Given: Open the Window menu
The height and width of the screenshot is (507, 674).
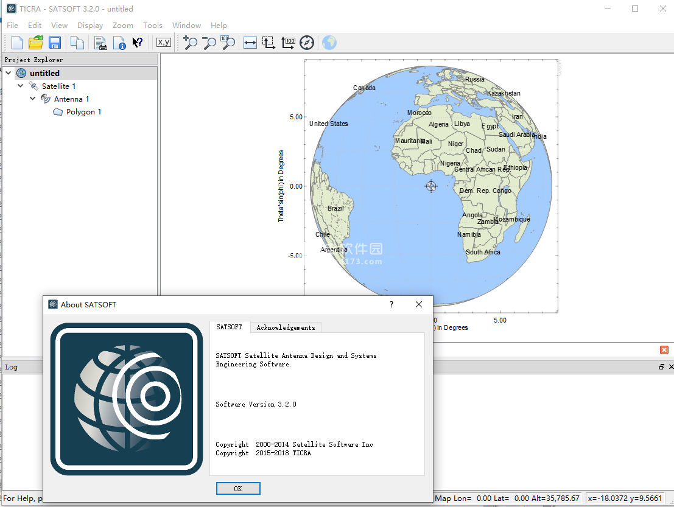Looking at the screenshot, I should click(x=186, y=26).
